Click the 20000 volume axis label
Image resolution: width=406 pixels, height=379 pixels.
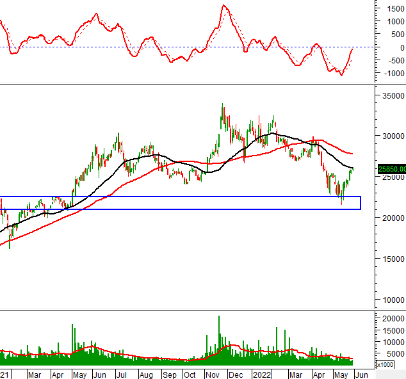coord(391,319)
